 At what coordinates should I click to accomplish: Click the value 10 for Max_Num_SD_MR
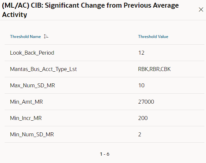click(x=141, y=86)
